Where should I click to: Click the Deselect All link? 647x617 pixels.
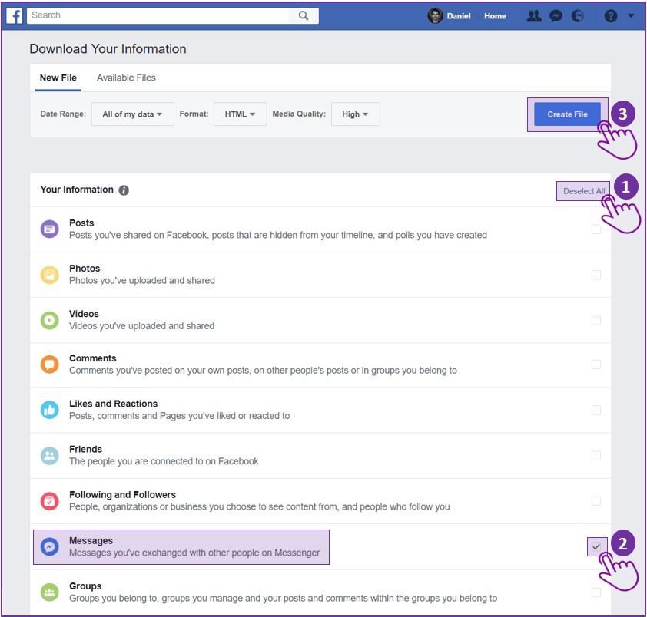(x=583, y=191)
